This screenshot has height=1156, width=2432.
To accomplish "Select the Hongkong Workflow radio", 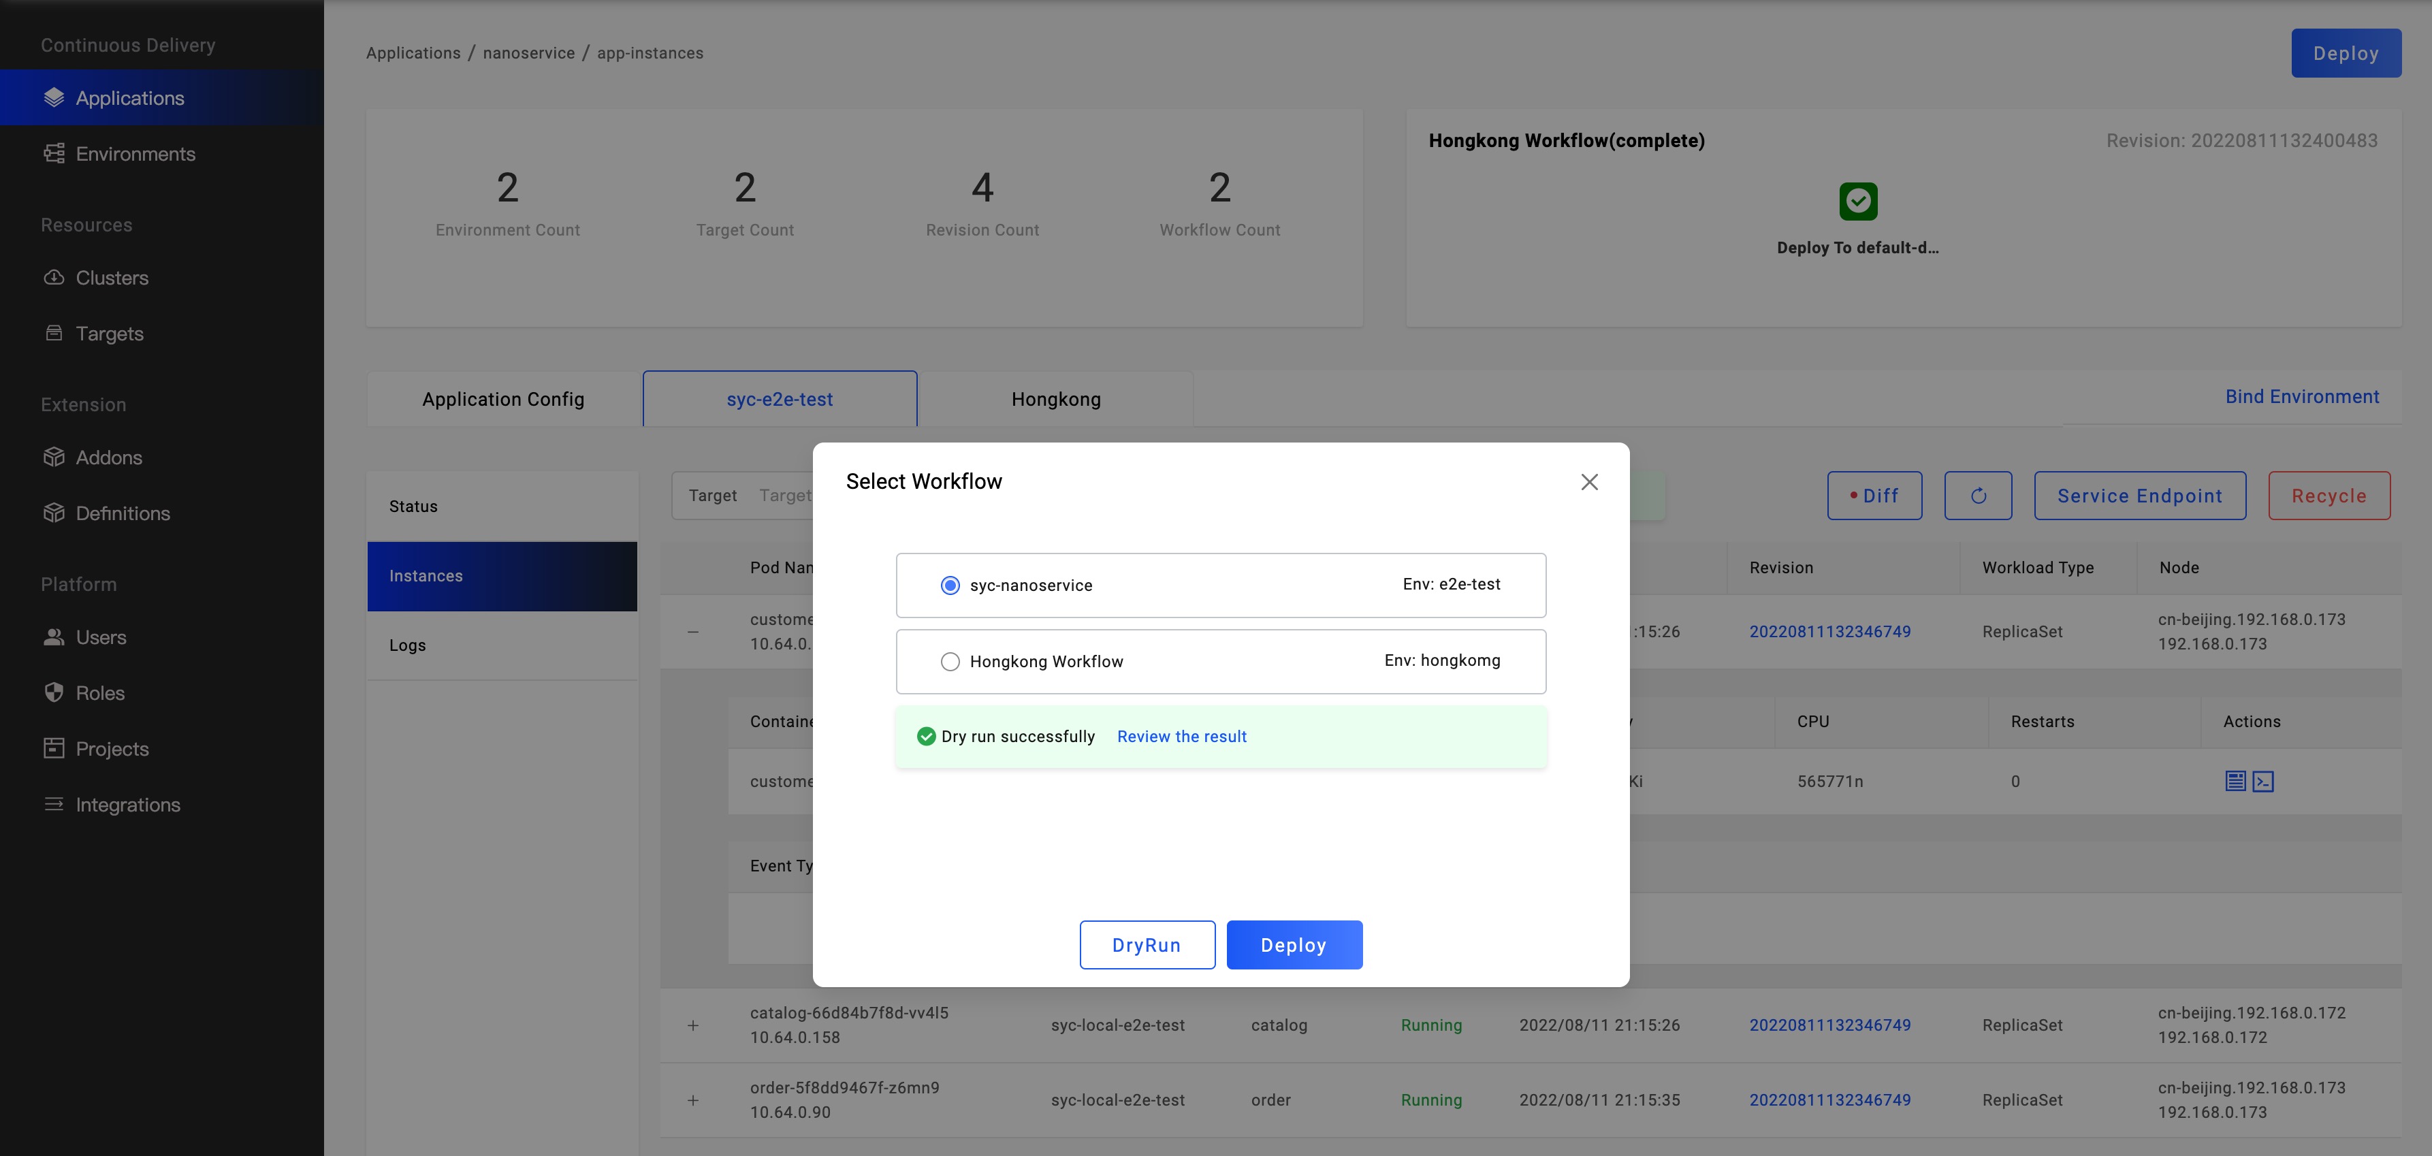I will coord(950,662).
